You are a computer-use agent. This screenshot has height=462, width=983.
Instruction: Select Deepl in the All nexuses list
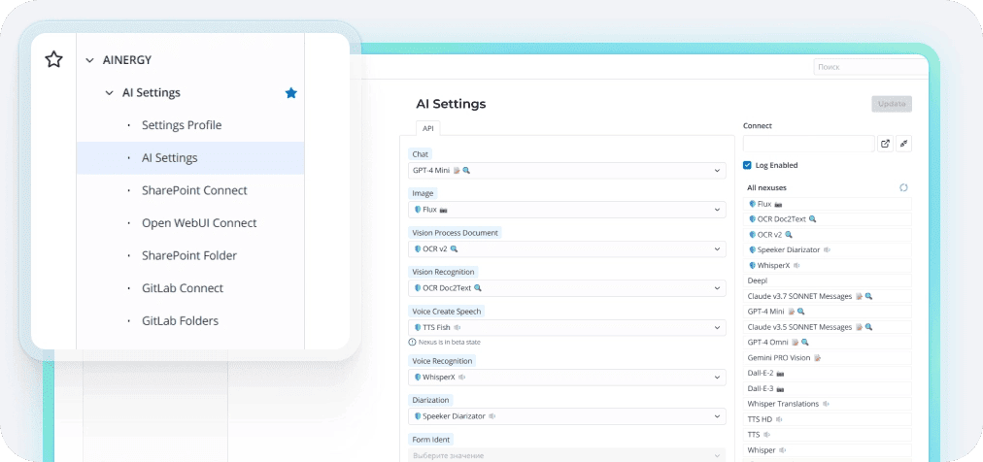[828, 281]
